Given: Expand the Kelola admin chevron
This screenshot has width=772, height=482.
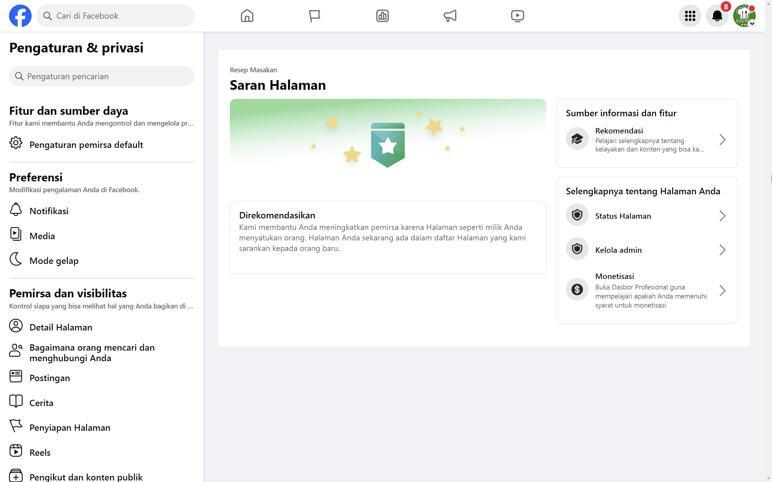Looking at the screenshot, I should coord(723,250).
